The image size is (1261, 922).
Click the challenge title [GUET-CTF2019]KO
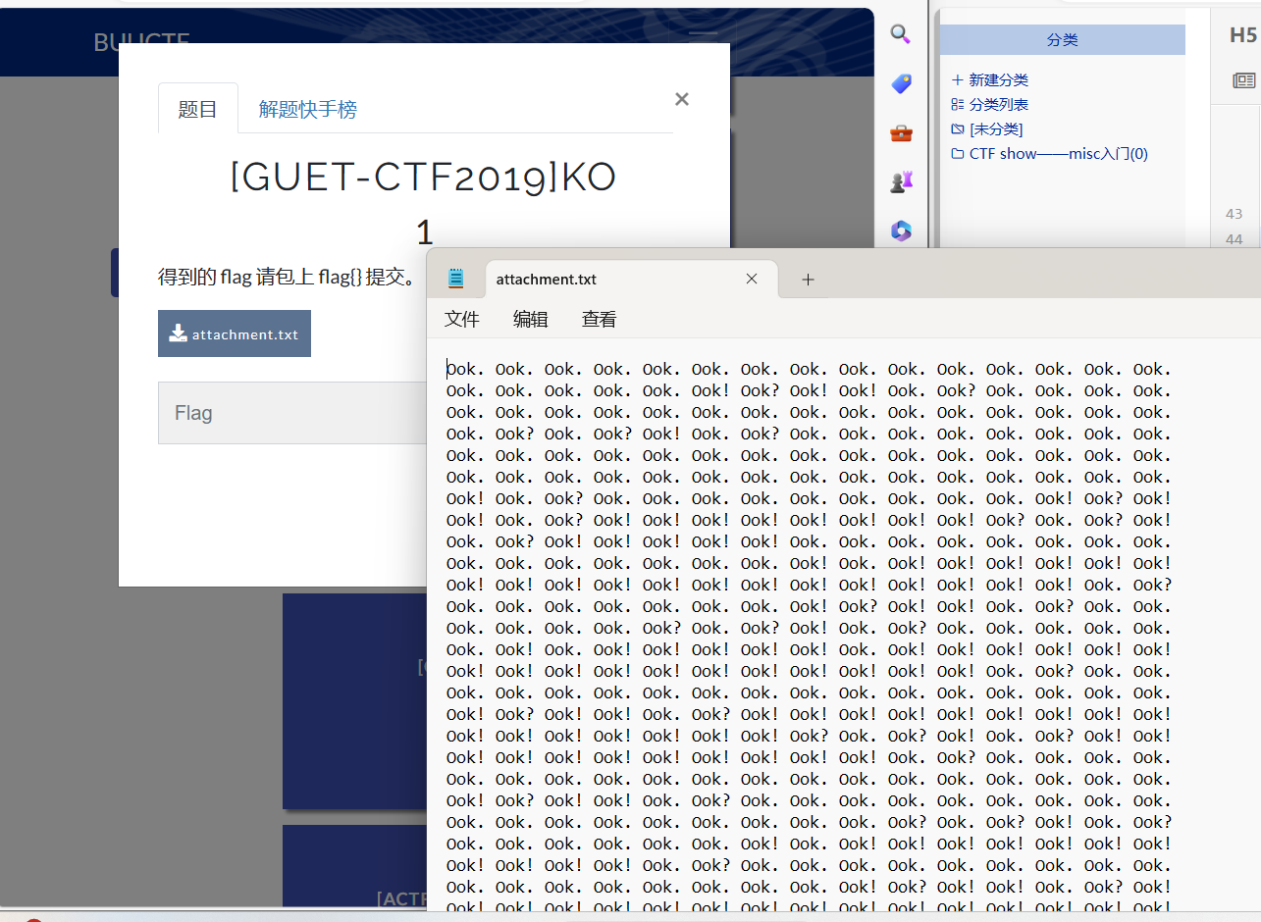423,178
